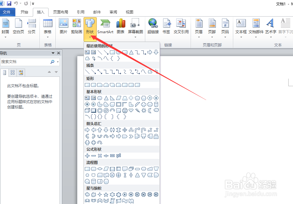Switch to the Page Layout (页面布局) tab

click(60, 12)
